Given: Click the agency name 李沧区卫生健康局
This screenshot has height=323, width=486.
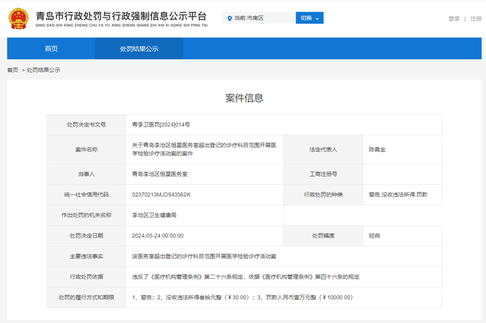Looking at the screenshot, I should tap(154, 215).
